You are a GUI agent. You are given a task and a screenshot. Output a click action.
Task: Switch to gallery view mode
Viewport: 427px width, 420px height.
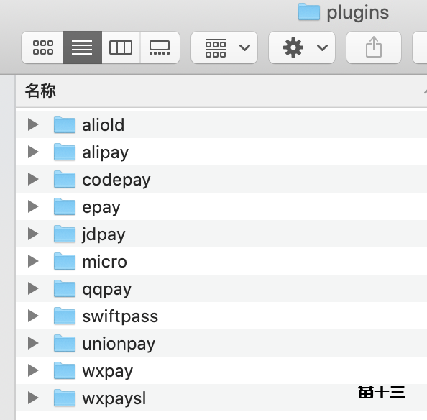[x=160, y=47]
